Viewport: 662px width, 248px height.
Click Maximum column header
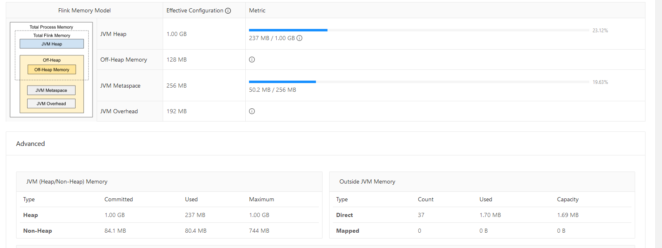pos(261,199)
